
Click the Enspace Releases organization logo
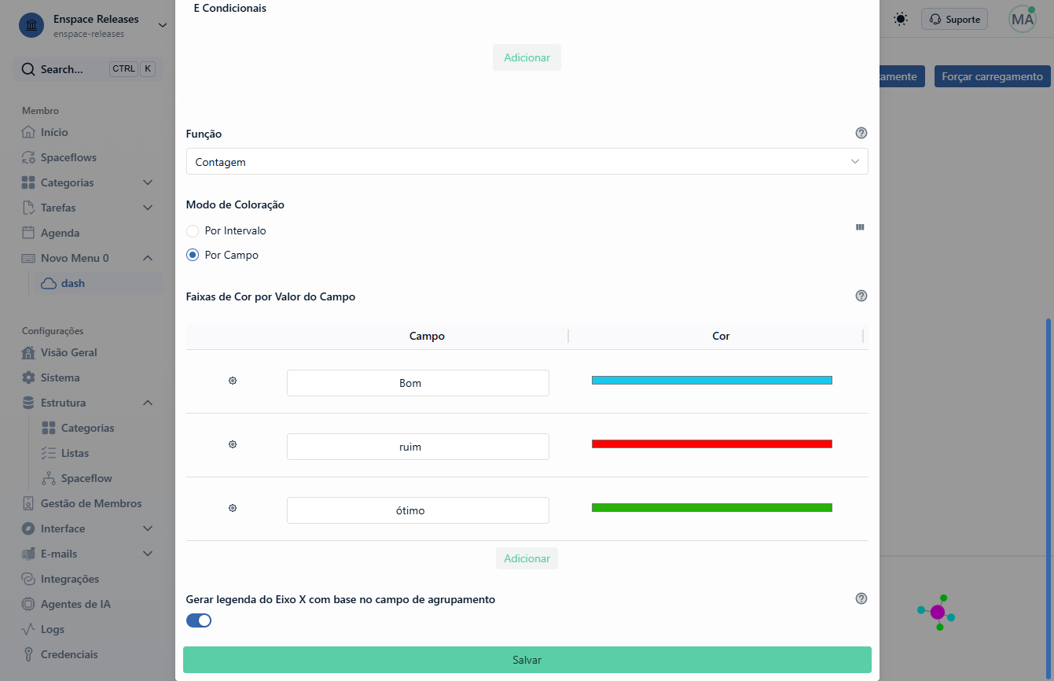(31, 25)
